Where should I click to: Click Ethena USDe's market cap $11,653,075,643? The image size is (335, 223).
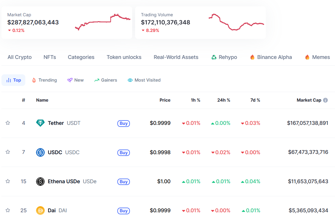tap(308, 181)
